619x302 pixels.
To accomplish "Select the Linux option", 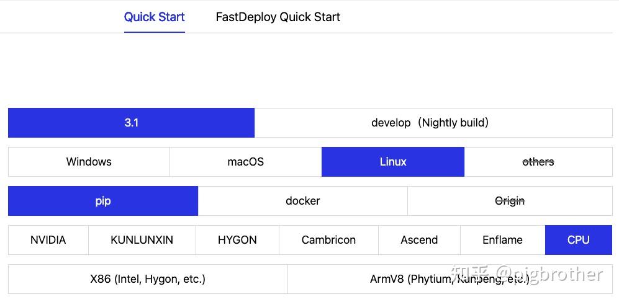I will click(392, 162).
